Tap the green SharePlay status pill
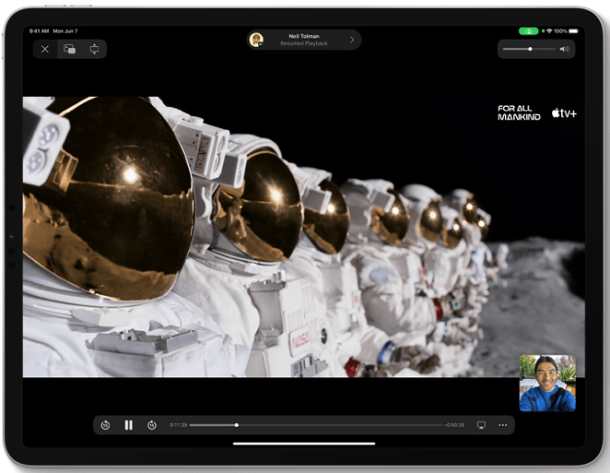This screenshot has height=473, width=610. click(529, 31)
